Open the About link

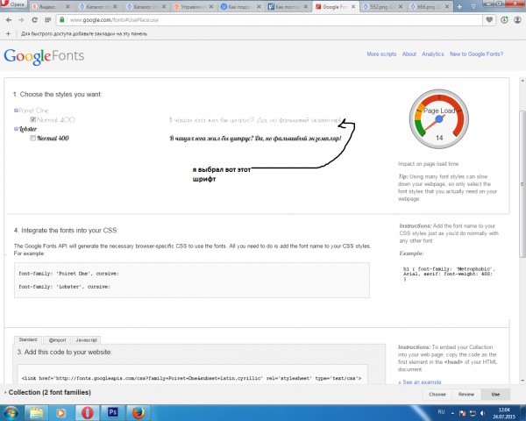tap(409, 54)
